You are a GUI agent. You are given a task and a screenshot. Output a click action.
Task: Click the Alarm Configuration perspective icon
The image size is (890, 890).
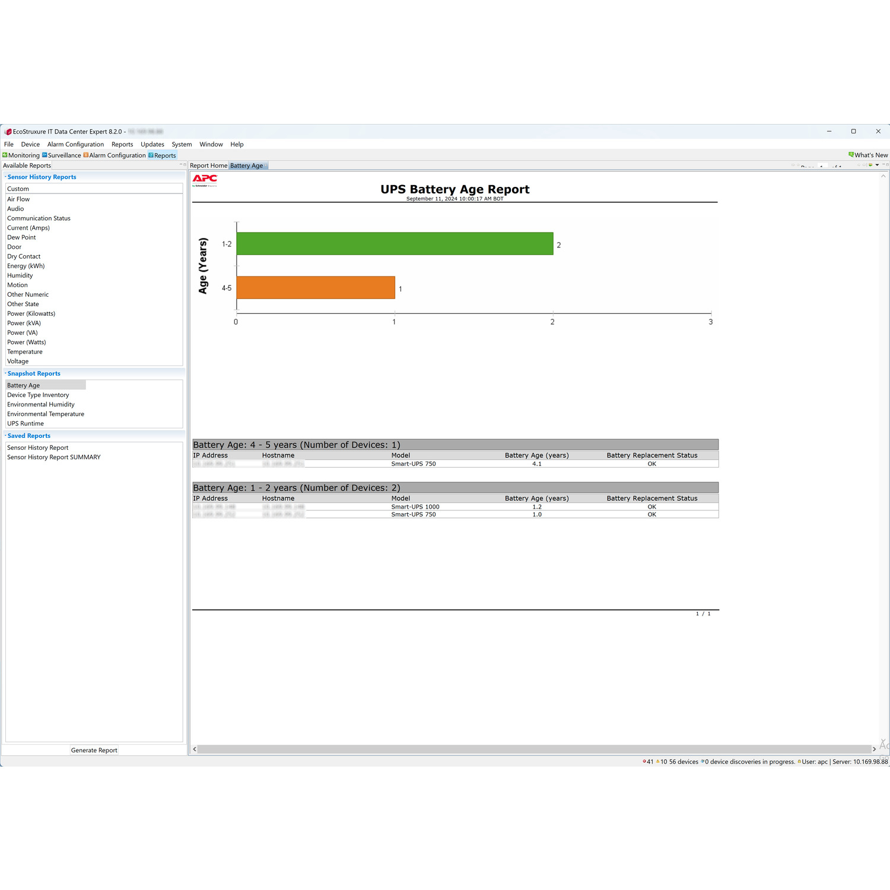pos(86,155)
